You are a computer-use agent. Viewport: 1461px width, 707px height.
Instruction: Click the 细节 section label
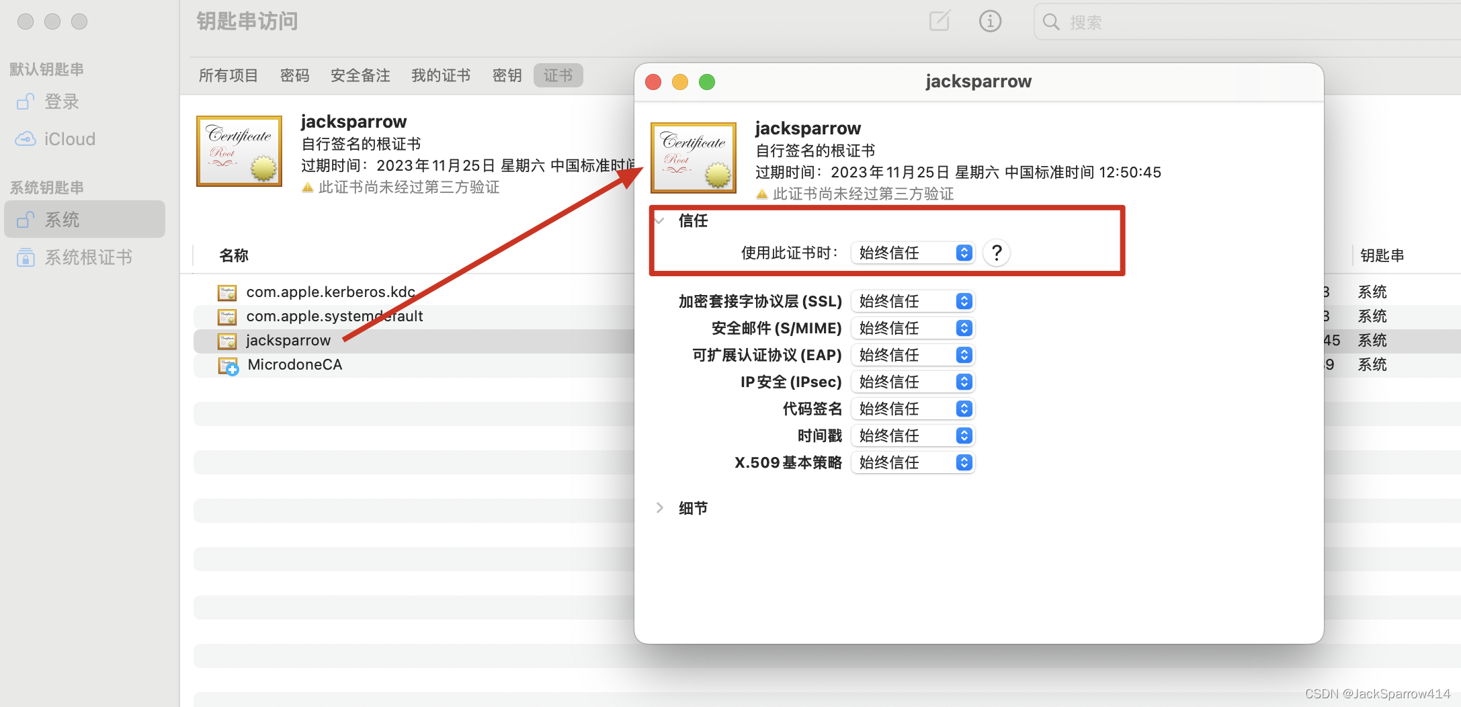[x=693, y=508]
